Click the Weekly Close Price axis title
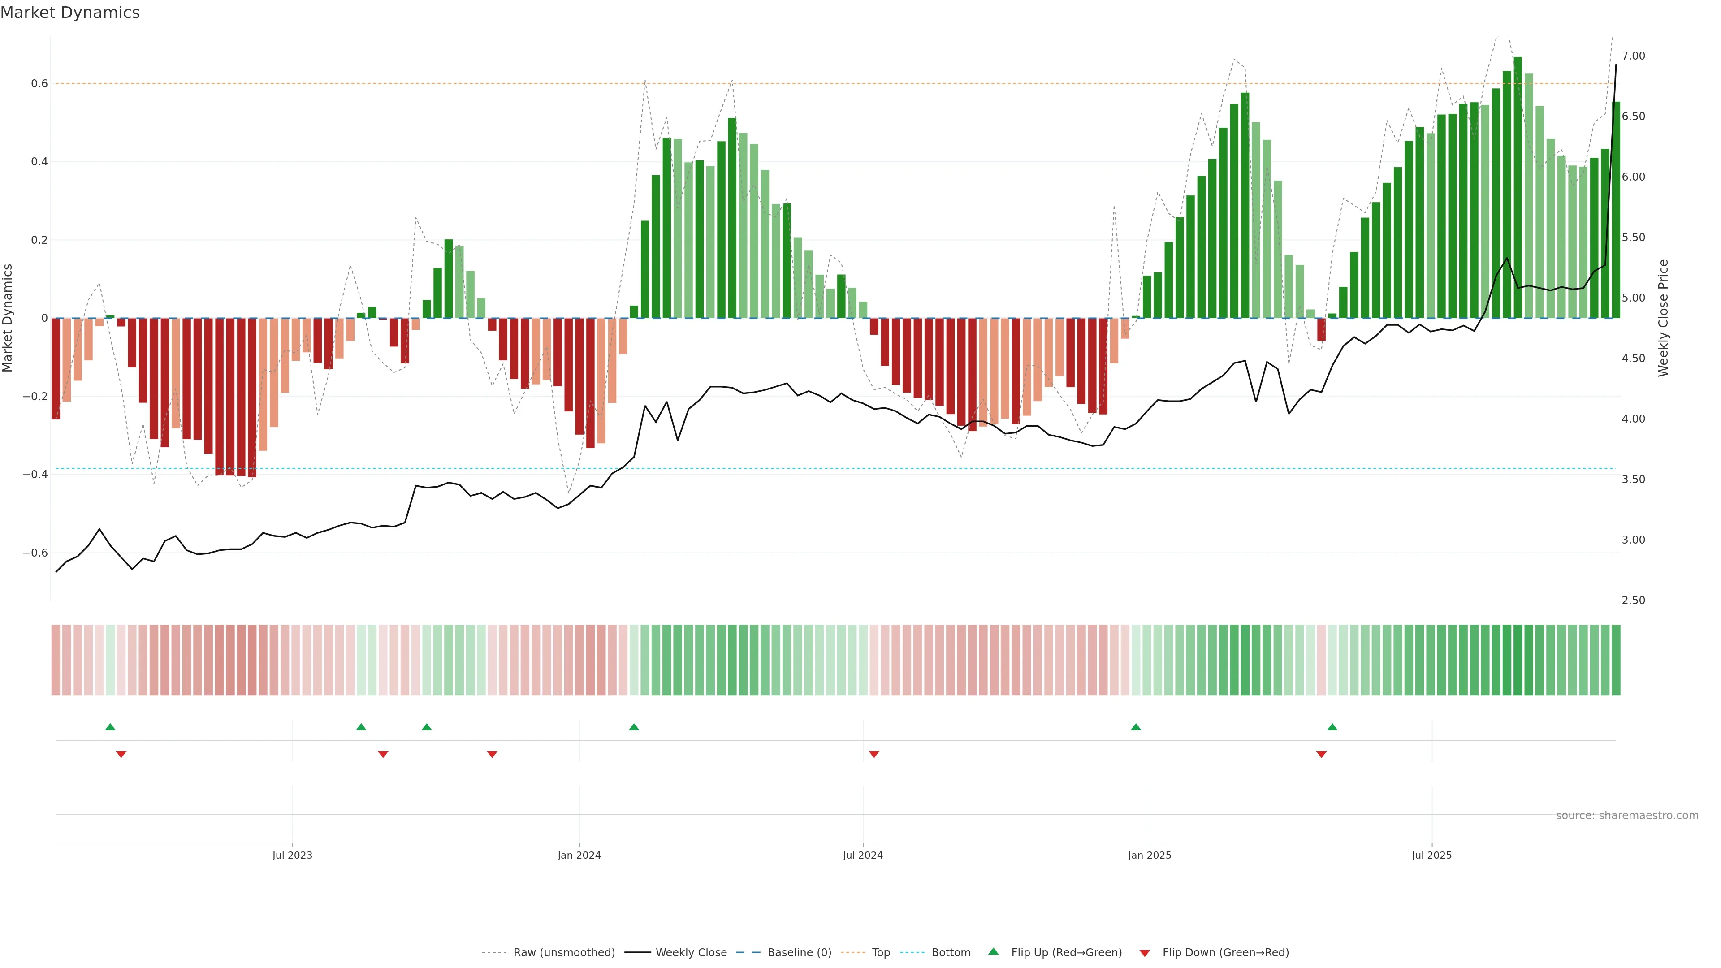Screen dimensions: 1721x968 click(1663, 318)
